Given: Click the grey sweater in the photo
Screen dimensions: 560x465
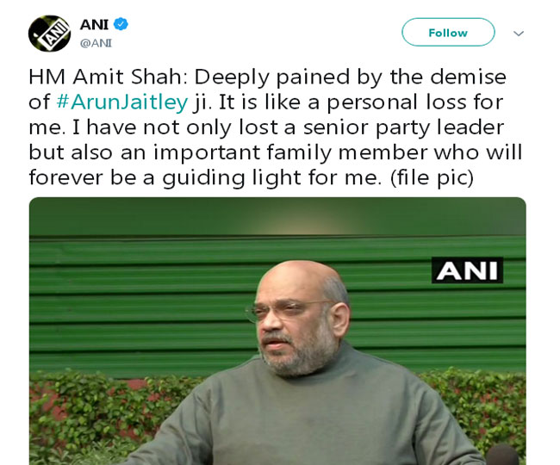Looking at the screenshot, I should 308,418.
